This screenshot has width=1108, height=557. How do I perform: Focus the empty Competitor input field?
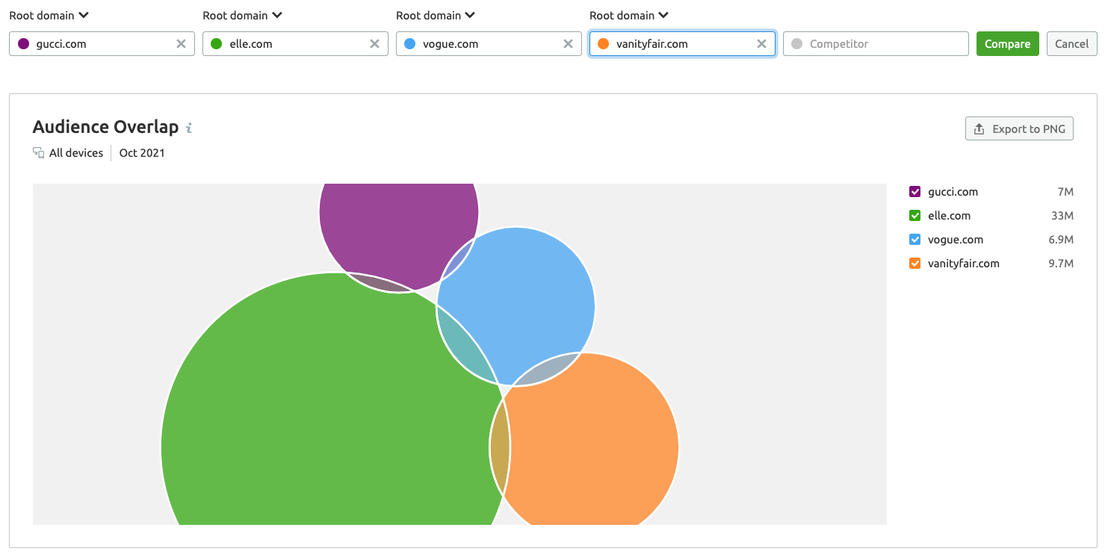[876, 44]
